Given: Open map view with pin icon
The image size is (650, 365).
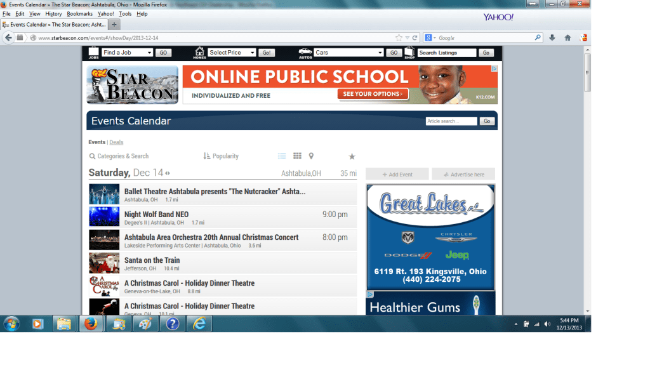Looking at the screenshot, I should coord(311,156).
